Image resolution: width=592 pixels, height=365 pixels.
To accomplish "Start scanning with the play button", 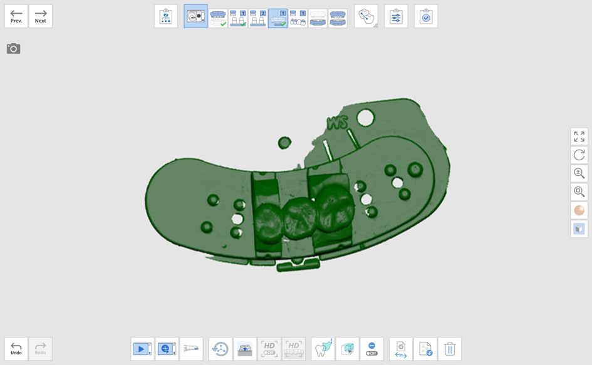I will 142,349.
